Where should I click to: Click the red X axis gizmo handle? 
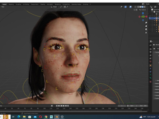146,17
